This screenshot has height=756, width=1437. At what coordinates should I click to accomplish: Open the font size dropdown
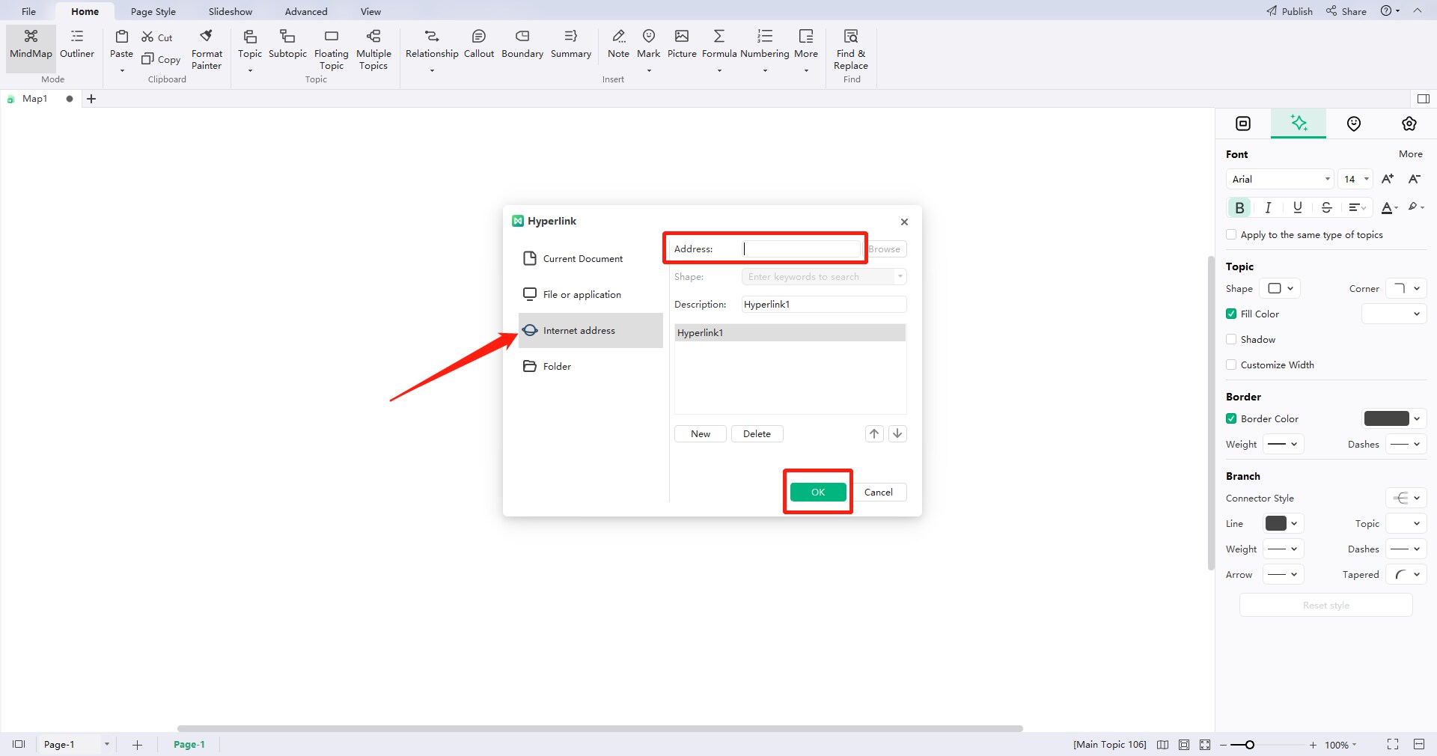pos(1355,179)
